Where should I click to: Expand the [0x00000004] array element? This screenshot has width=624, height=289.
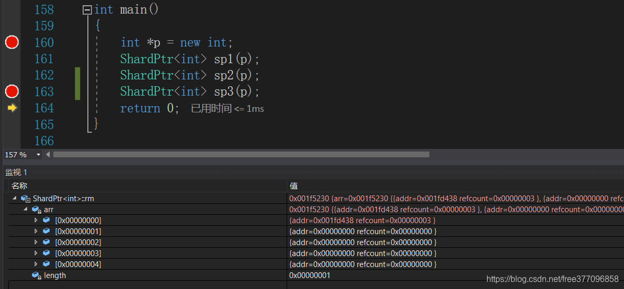[36, 264]
